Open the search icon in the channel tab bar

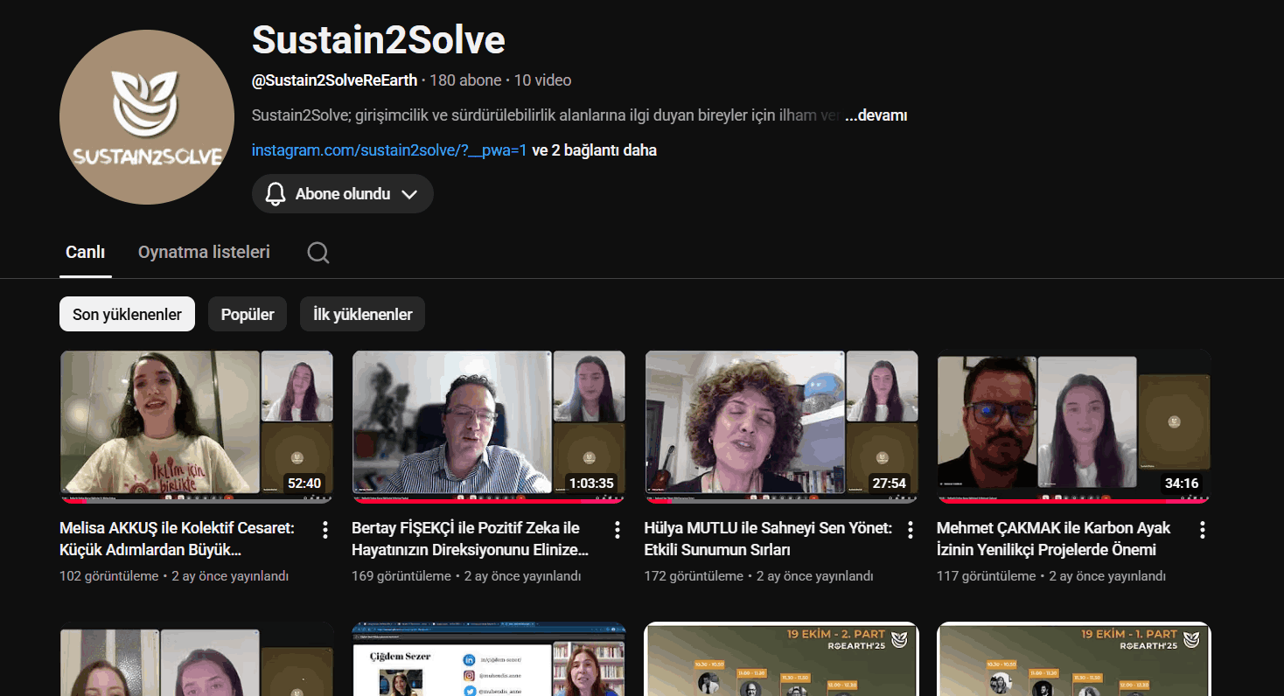pos(317,252)
